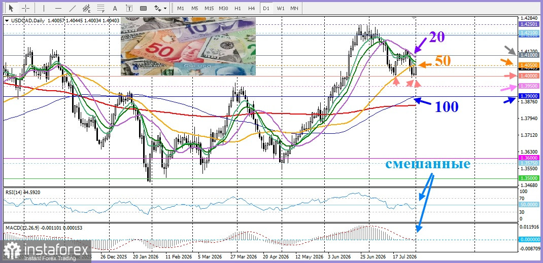543x263 pixels.
Task: Click the 1.39500 price level label
Action: tap(529, 86)
